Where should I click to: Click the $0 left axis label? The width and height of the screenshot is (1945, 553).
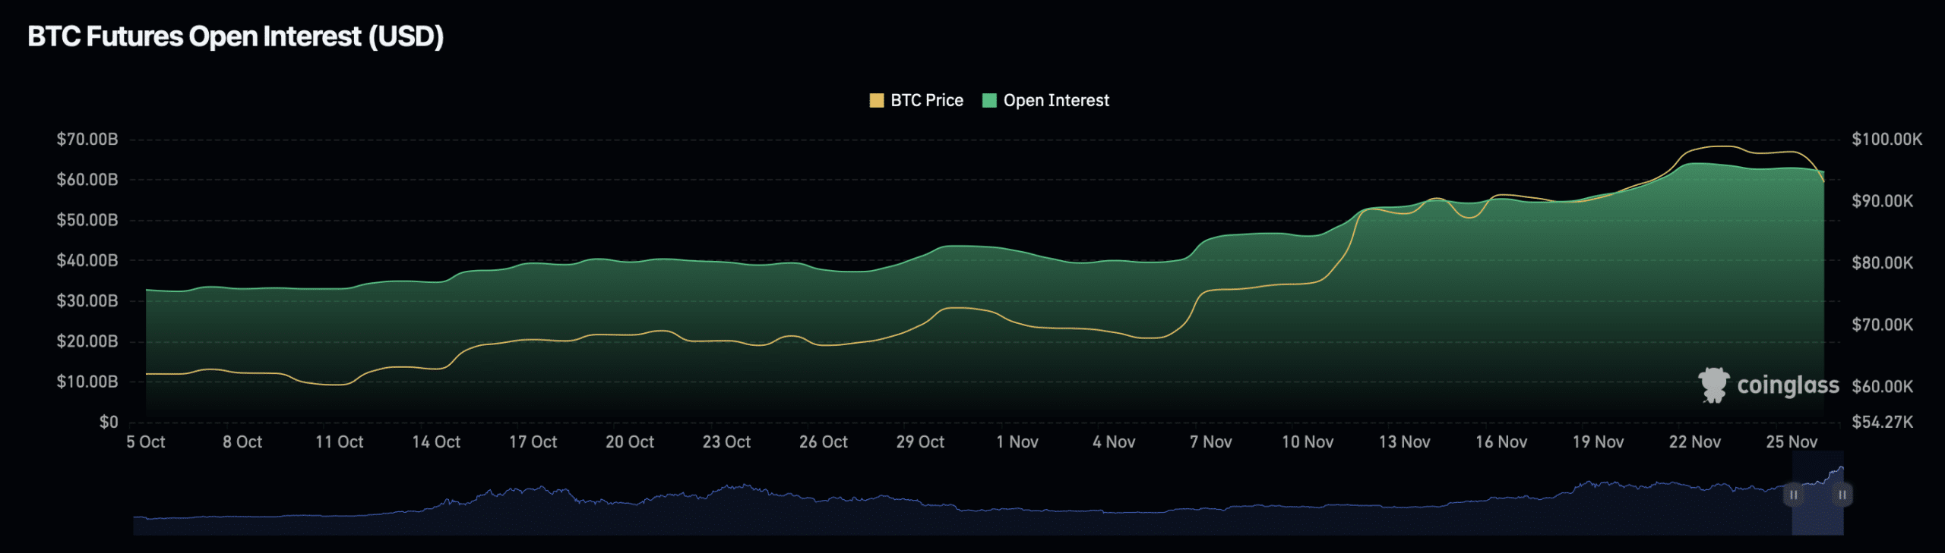[109, 422]
